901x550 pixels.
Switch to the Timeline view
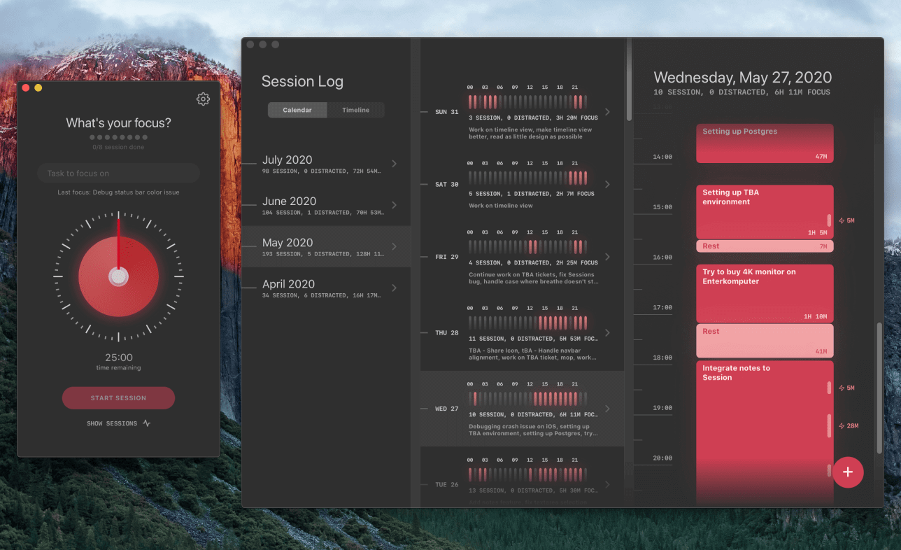(x=355, y=110)
